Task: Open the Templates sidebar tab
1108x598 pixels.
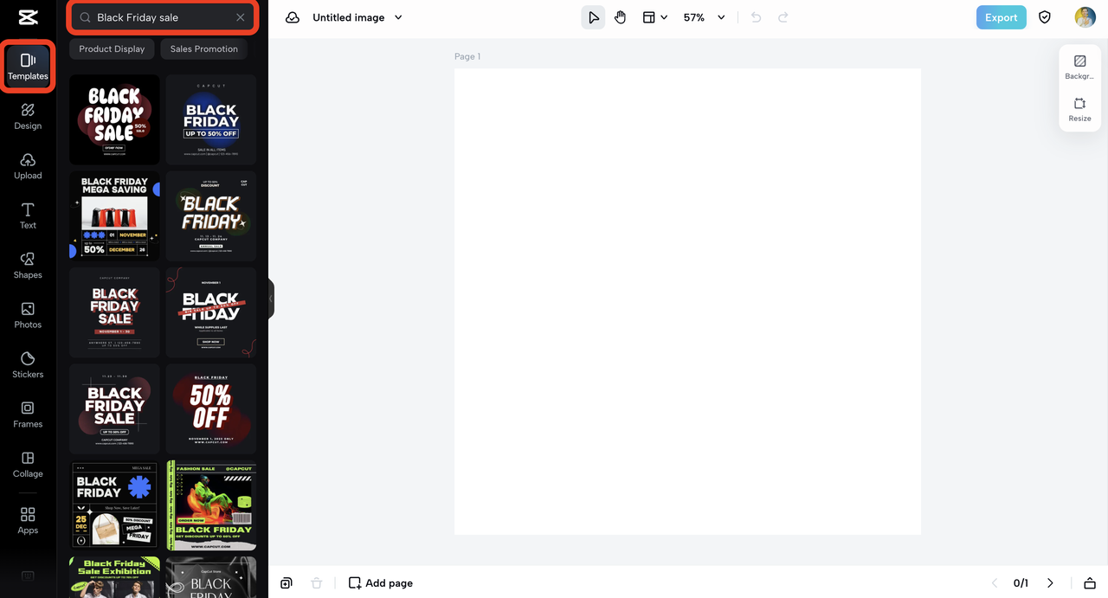Action: coord(28,67)
